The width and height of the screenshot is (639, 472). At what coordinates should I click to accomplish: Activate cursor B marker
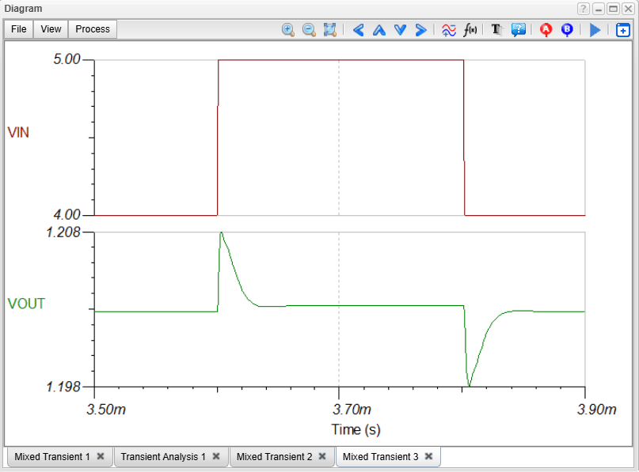(x=567, y=29)
